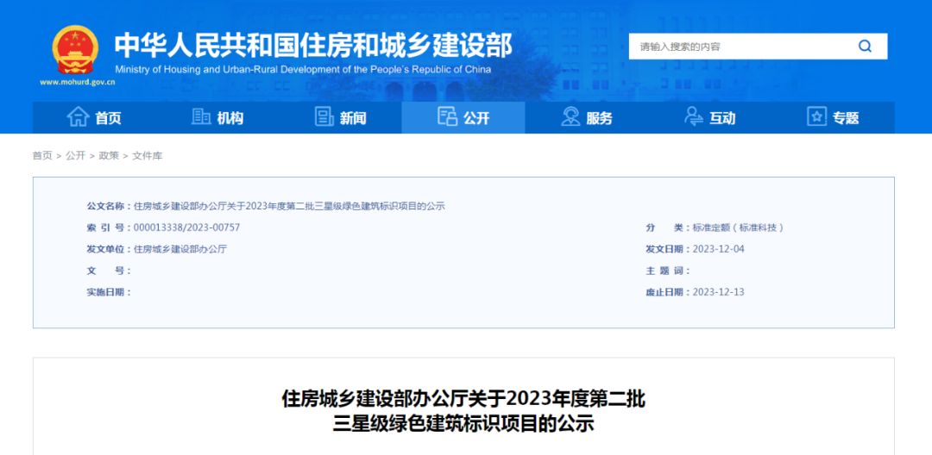Click the house icon beside 首页
Image resolution: width=932 pixels, height=455 pixels.
[78, 117]
